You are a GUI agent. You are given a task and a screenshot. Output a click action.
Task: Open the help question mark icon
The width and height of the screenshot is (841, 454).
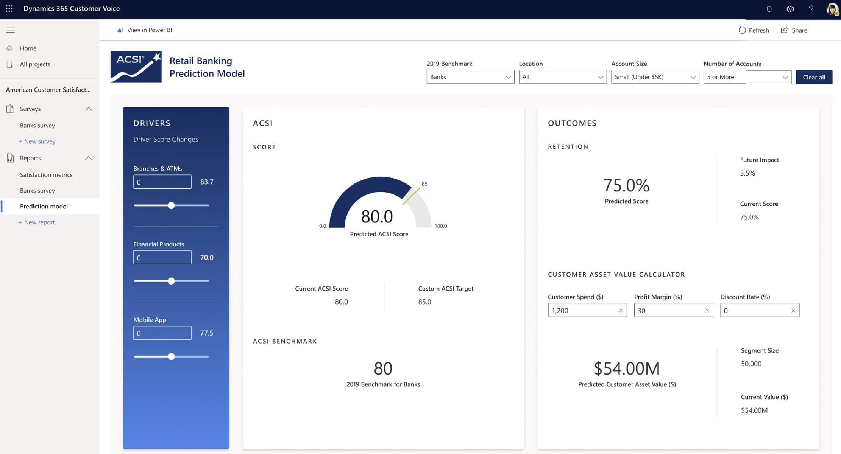[811, 9]
